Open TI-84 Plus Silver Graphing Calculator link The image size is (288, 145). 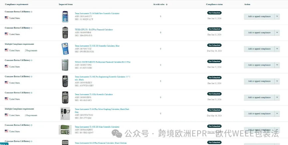click(x=102, y=110)
